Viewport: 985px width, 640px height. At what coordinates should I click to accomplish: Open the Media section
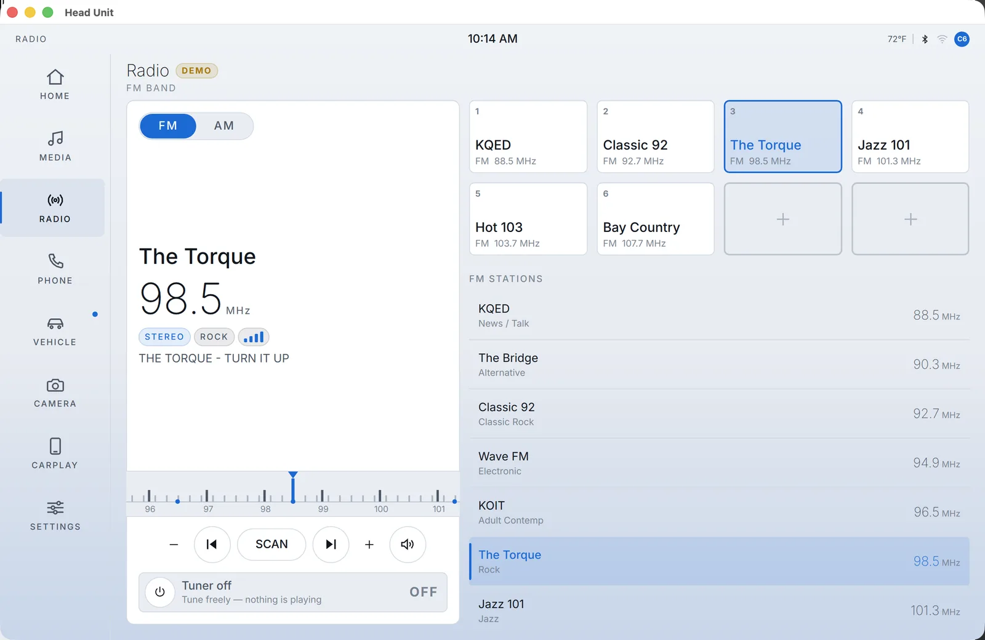pos(55,146)
